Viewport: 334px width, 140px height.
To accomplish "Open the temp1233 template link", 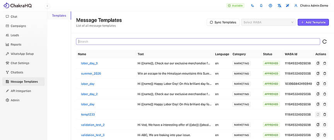I will [88, 114].
